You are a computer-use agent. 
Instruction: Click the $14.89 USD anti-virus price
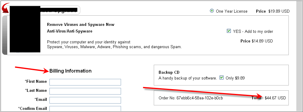[262, 41]
